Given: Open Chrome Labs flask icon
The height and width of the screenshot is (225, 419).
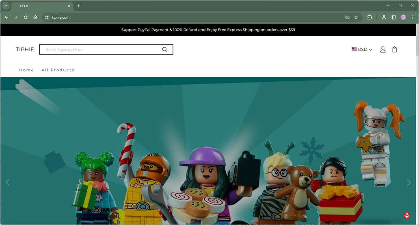Looking at the screenshot, I should (x=384, y=17).
